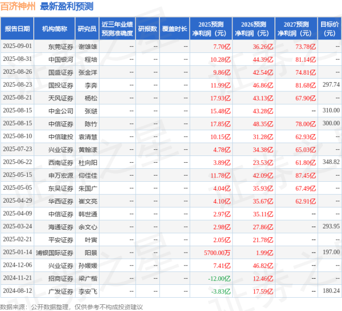
Task: Click the 348.82 target price cell
Action: click(x=331, y=162)
